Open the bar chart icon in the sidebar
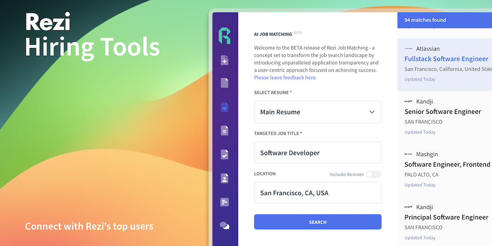Image resolution: width=492 pixels, height=246 pixels. point(224,202)
